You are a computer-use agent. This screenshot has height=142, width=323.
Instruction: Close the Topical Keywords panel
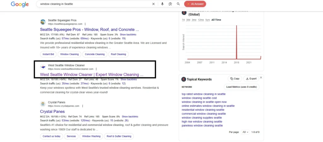pyautogui.click(x=261, y=78)
